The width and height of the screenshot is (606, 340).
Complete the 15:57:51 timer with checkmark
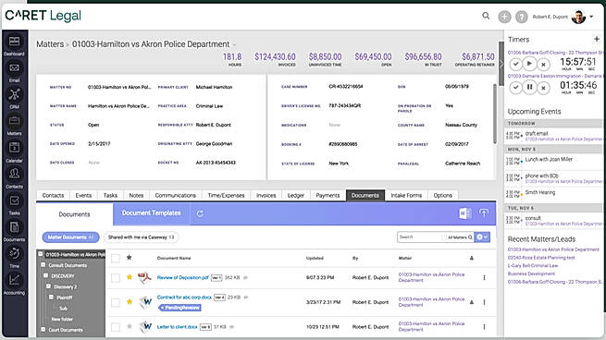(515, 64)
